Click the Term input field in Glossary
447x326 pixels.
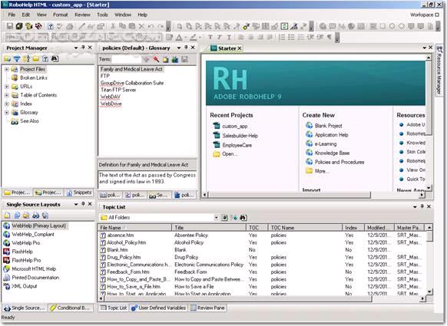[x=127, y=59]
